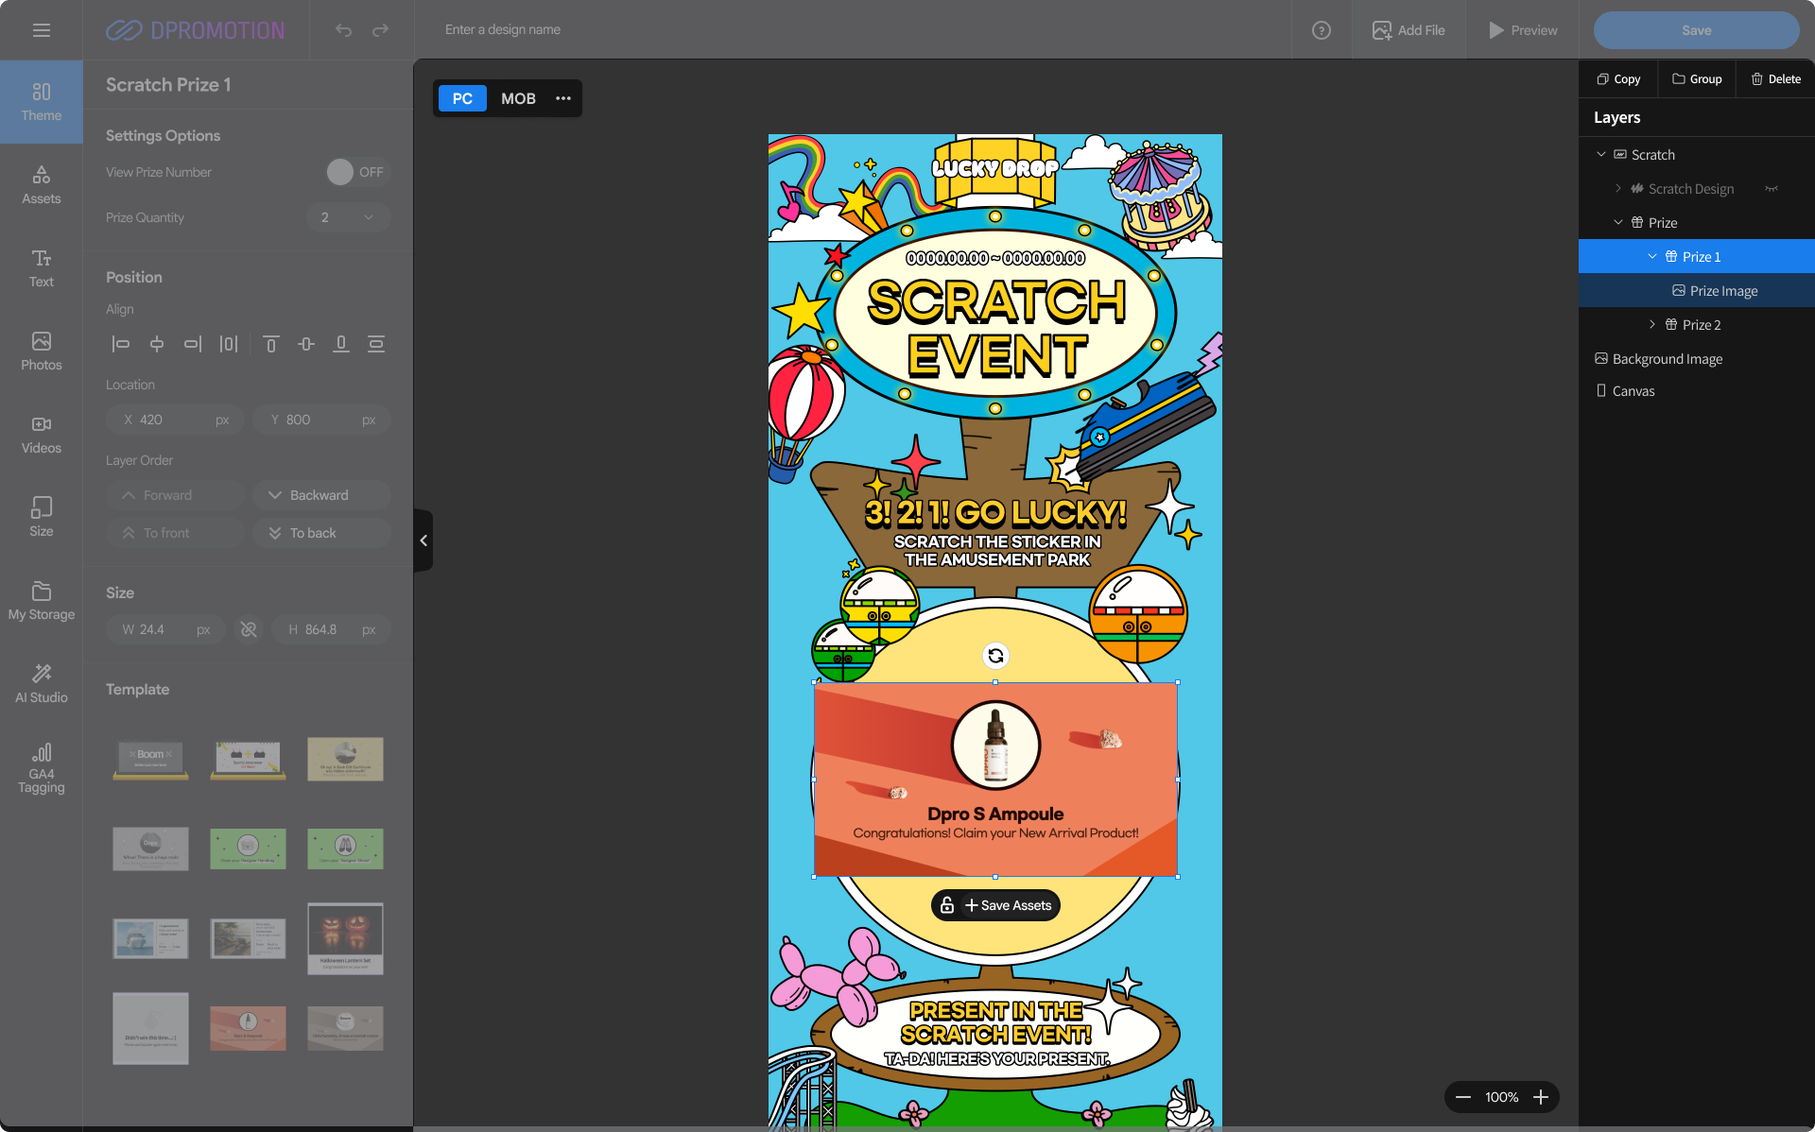Open the AI Studio panel
This screenshot has height=1132, width=1815.
pyautogui.click(x=41, y=683)
